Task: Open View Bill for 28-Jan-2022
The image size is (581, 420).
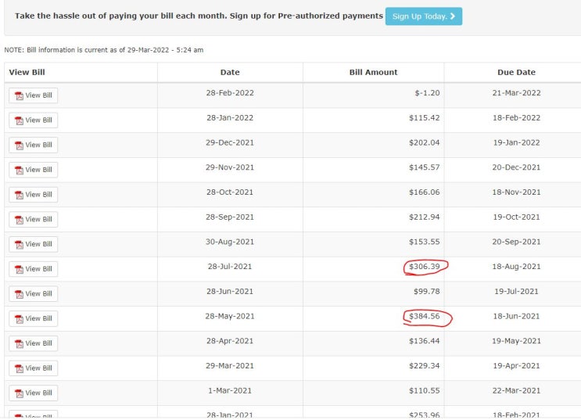Action: (x=34, y=120)
